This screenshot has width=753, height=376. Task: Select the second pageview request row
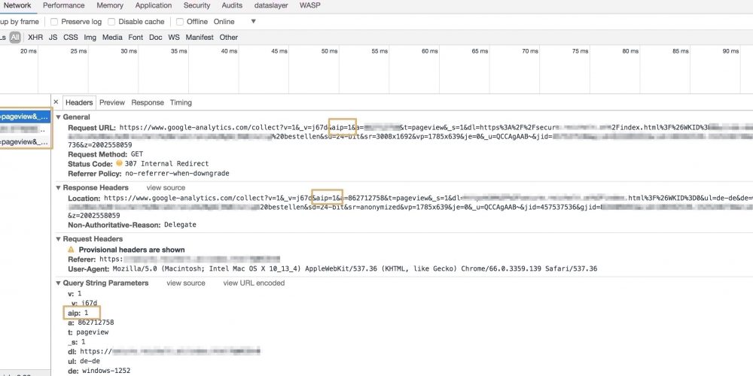pyautogui.click(x=25, y=142)
